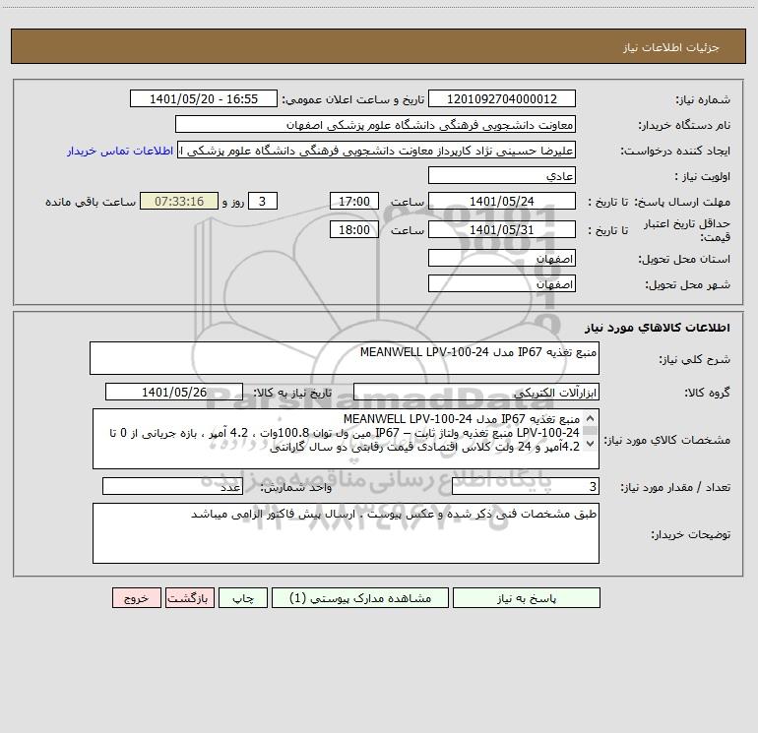Click the countdown timer 07:33:16
This screenshot has width=758, height=733.
pos(179,201)
